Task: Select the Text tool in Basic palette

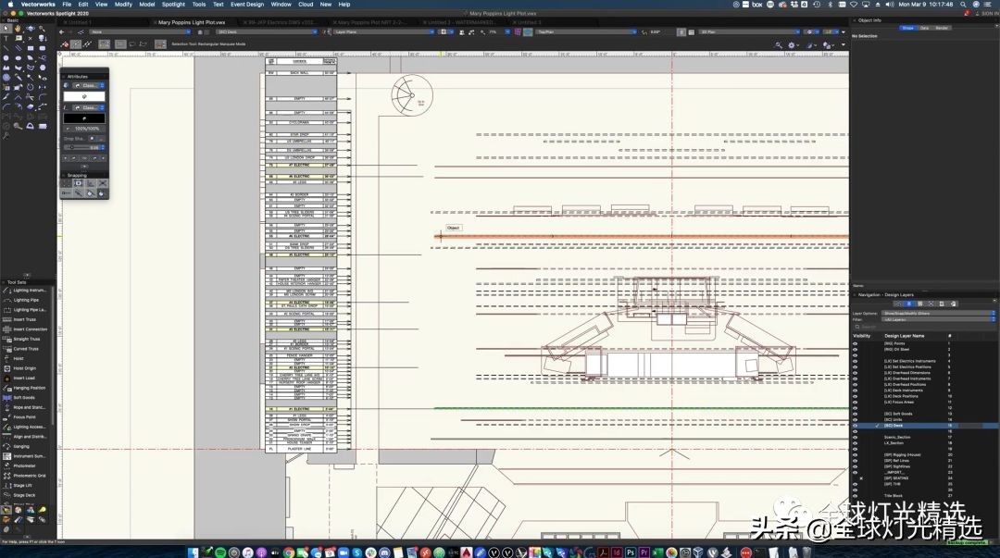Action: 6,38
